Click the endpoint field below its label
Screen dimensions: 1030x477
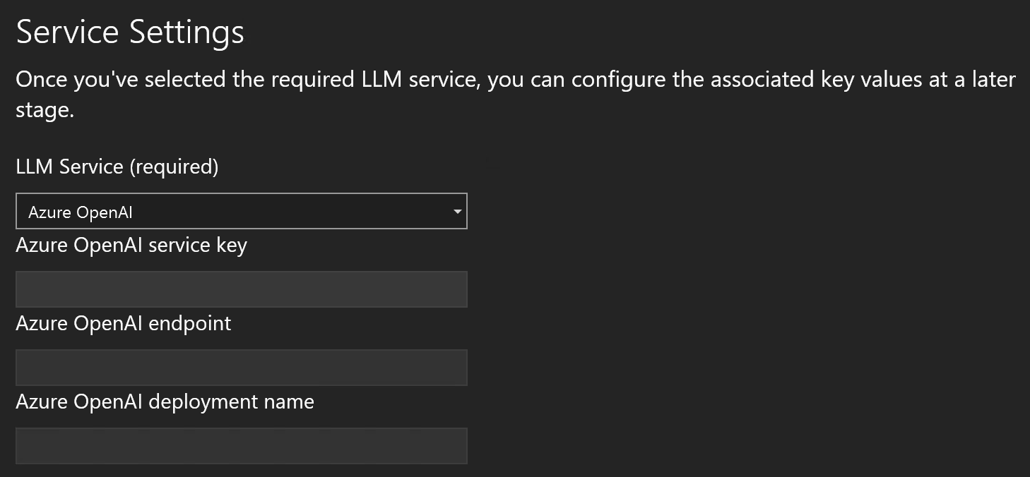point(242,367)
